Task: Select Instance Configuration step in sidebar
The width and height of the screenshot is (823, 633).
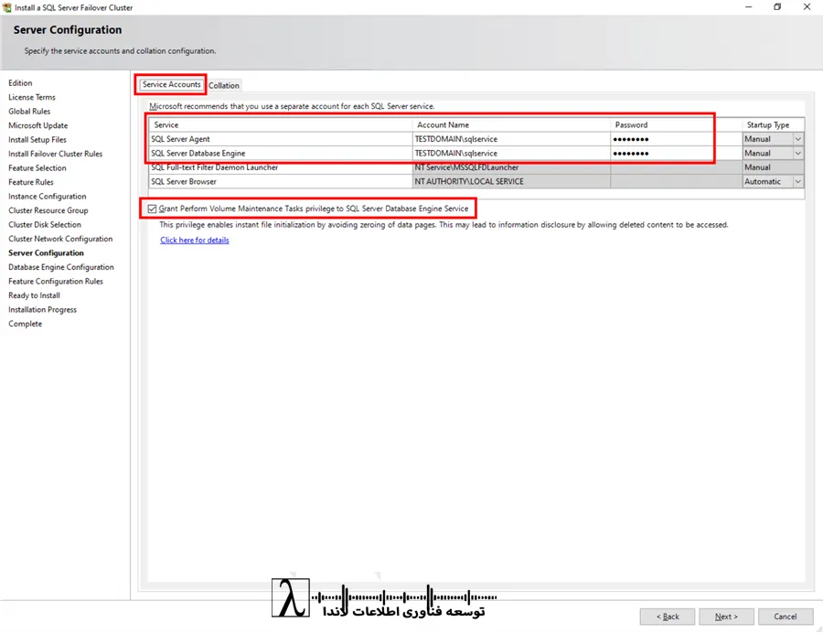Action: coord(48,197)
